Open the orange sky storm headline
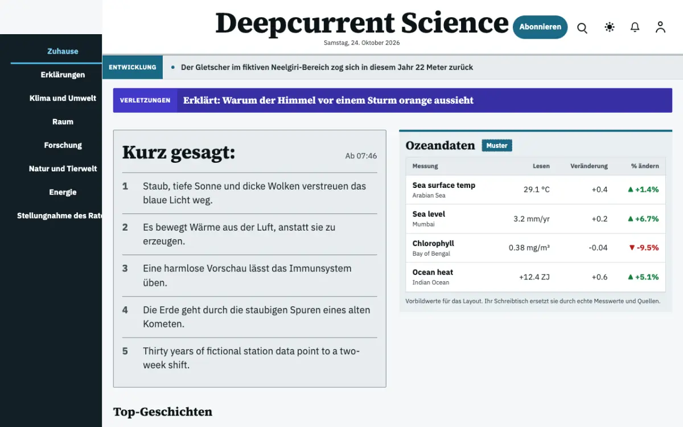683x427 pixels. pos(328,100)
